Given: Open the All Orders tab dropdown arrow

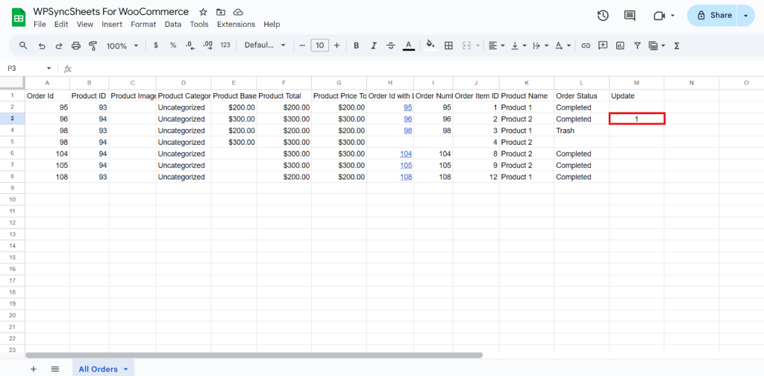Looking at the screenshot, I should coord(125,370).
